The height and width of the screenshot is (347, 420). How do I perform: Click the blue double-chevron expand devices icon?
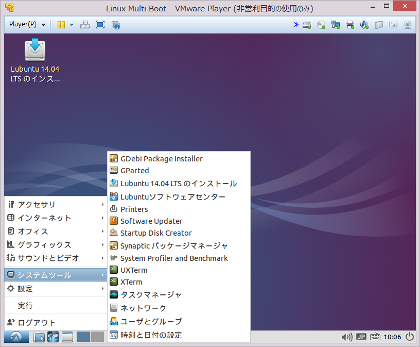click(x=296, y=25)
